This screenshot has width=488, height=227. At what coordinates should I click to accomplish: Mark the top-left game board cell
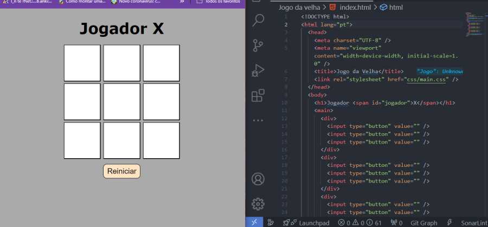[x=82, y=63]
